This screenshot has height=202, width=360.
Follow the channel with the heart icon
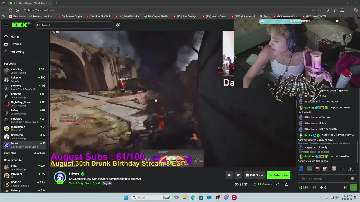coord(238,175)
